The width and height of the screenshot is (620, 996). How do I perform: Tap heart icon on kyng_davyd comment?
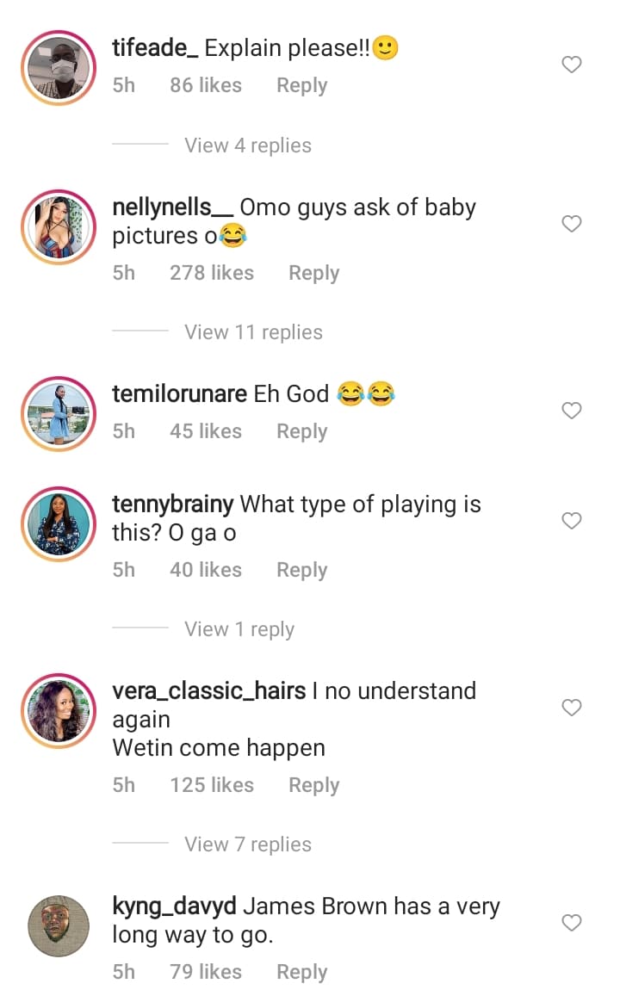click(x=572, y=923)
